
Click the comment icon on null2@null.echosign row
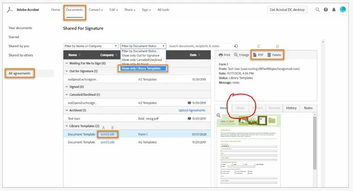[189, 103]
